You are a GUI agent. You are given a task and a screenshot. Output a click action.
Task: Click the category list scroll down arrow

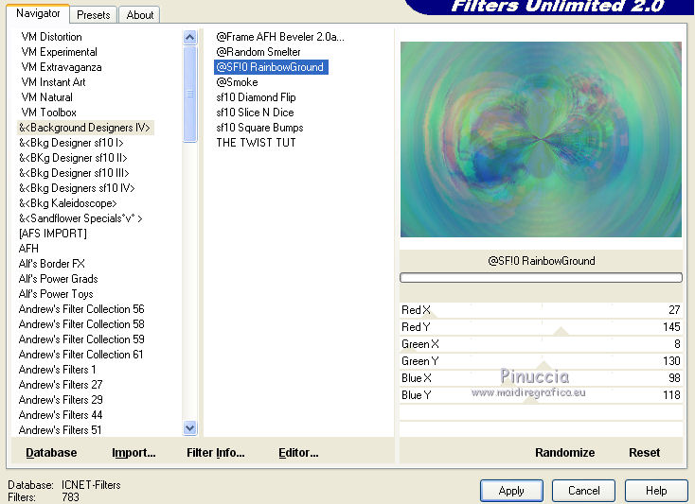189,428
